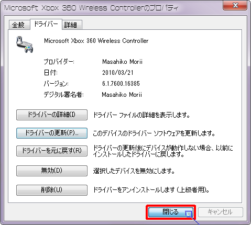Image resolution: width=251 pixels, height=225 pixels.
Task: Click ドライバーを元に戻す(R) button
Action: (x=52, y=151)
